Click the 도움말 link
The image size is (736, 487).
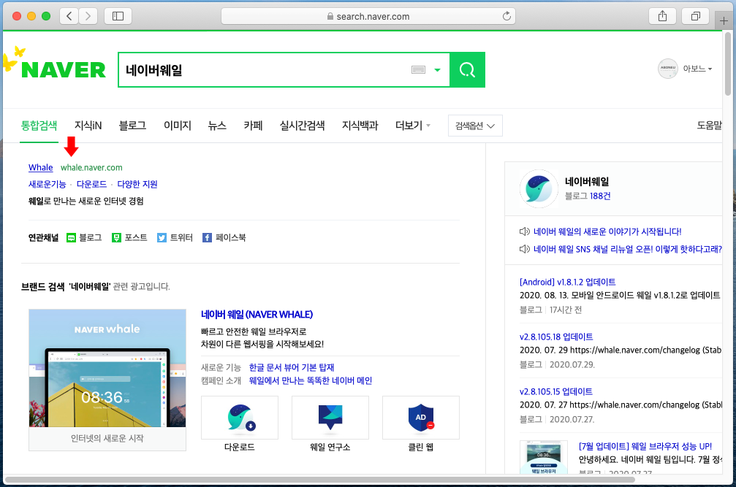(x=709, y=125)
